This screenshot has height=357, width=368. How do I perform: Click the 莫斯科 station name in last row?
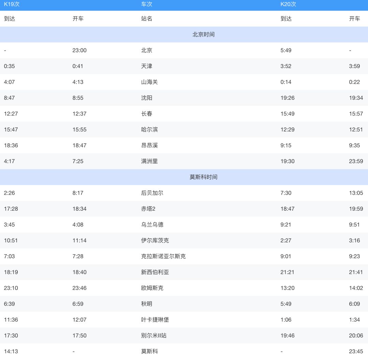point(149,351)
